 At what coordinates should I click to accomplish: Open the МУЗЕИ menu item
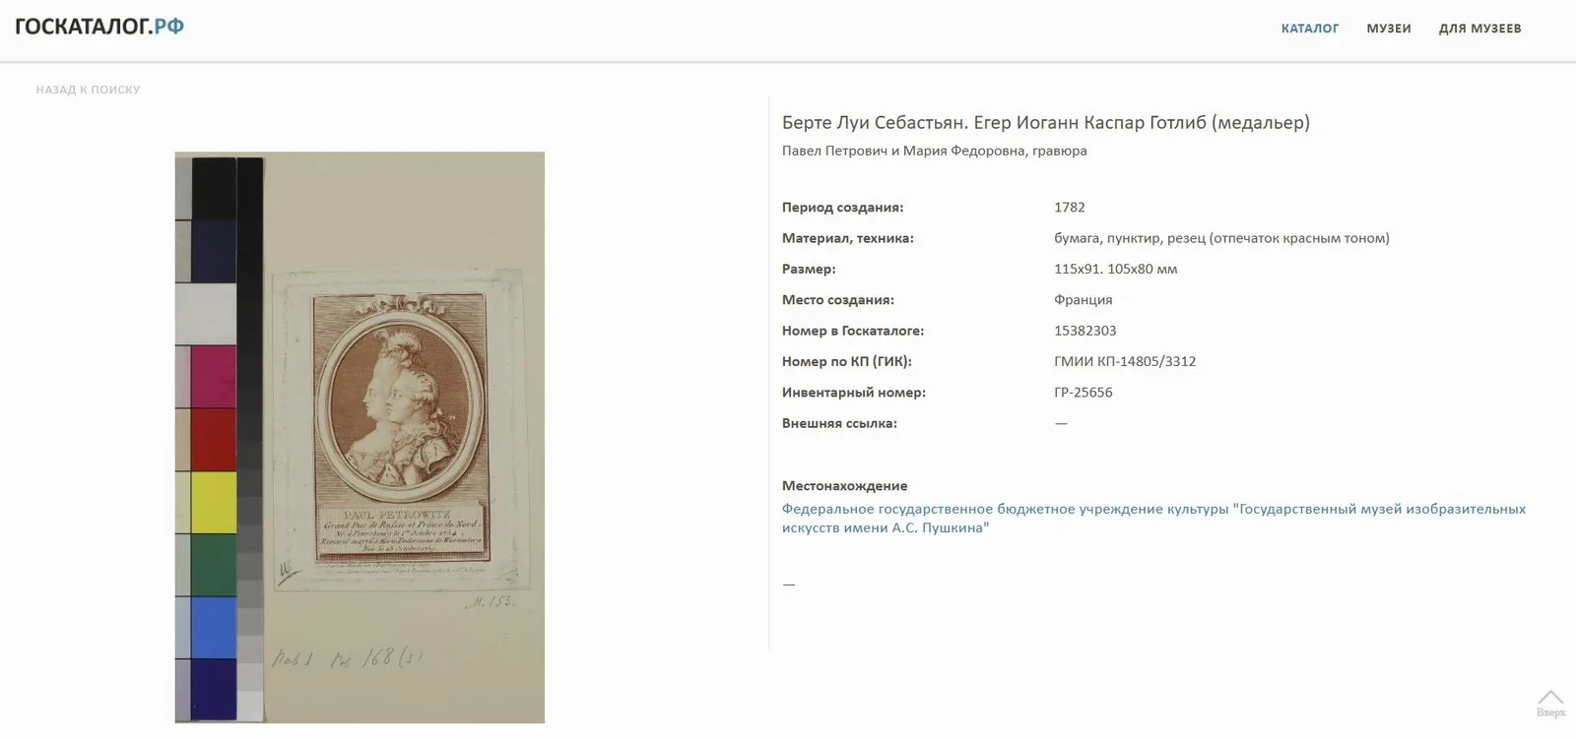point(1388,29)
